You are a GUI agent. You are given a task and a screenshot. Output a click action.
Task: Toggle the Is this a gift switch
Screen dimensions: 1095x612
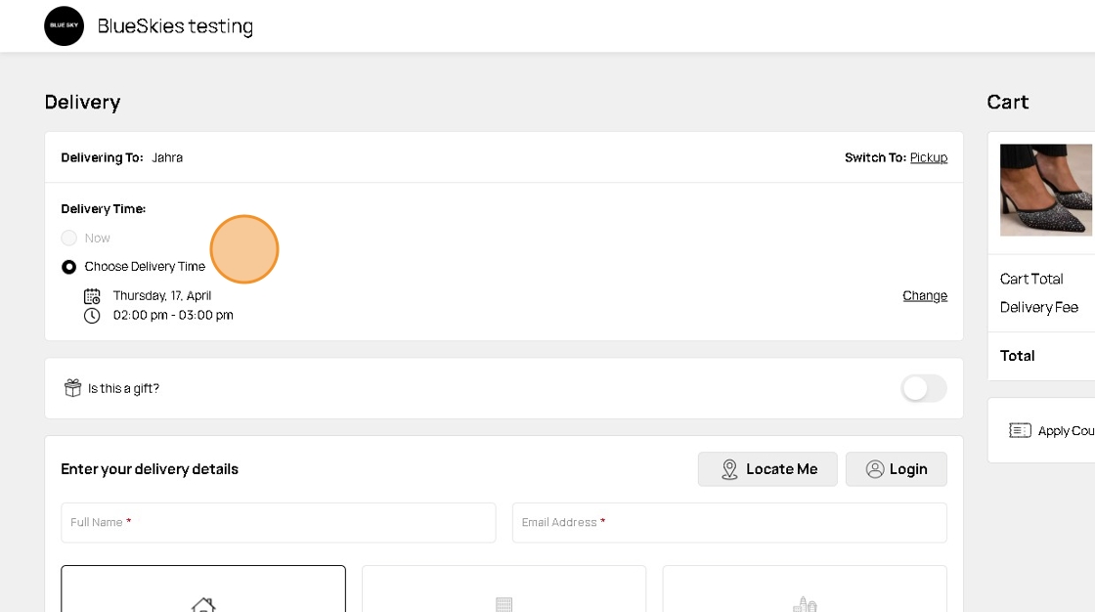(x=923, y=388)
